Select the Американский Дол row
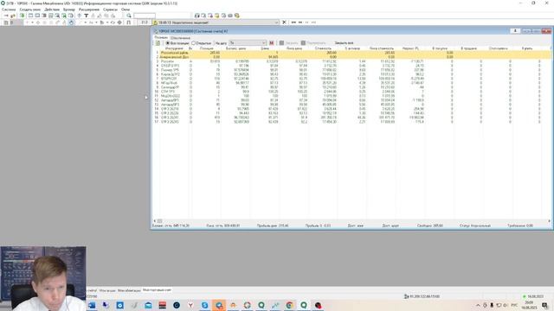This screenshot has width=554, height=311. click(x=351, y=57)
